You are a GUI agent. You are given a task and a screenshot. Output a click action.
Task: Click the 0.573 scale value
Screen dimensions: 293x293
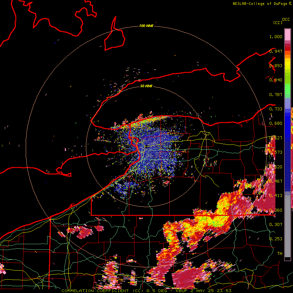[x=276, y=152]
